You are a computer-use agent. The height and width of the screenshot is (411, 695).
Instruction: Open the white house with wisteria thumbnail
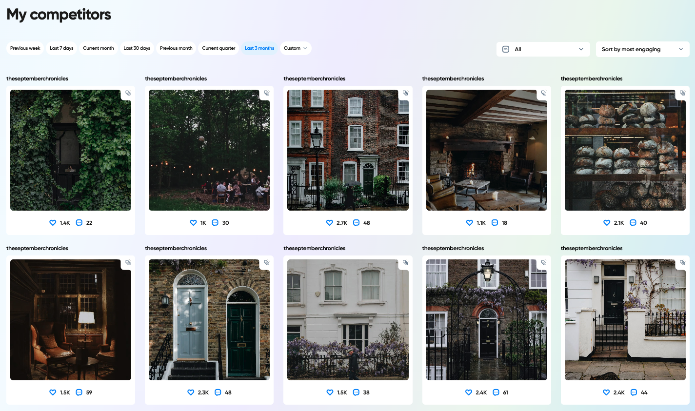coord(348,320)
